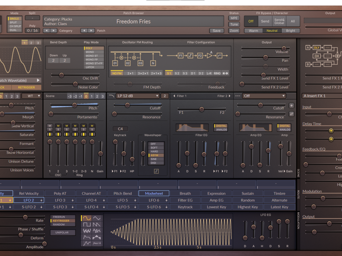Select the Pitch Bend modulation source
This screenshot has height=256, width=342.
(123, 193)
